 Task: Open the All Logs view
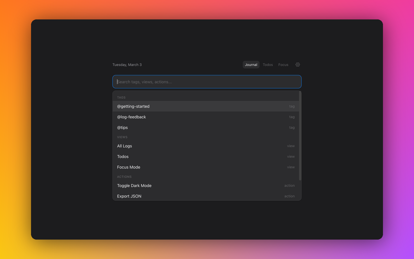(124, 146)
